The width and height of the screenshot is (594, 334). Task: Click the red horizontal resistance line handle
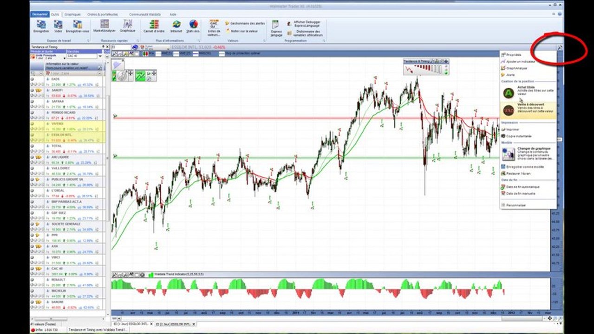115,117
